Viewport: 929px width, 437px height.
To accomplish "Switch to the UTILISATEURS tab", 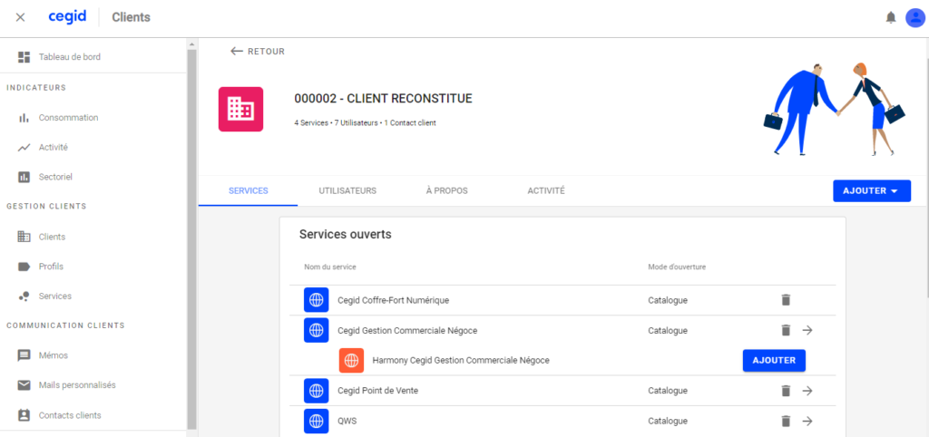I will point(347,190).
